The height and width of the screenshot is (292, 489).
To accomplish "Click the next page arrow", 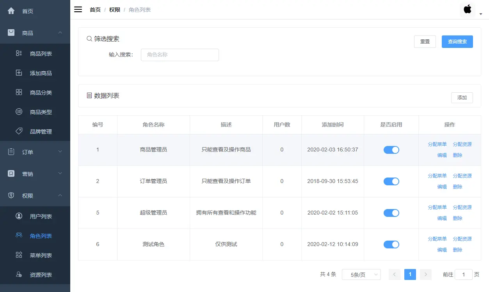I will tap(425, 274).
